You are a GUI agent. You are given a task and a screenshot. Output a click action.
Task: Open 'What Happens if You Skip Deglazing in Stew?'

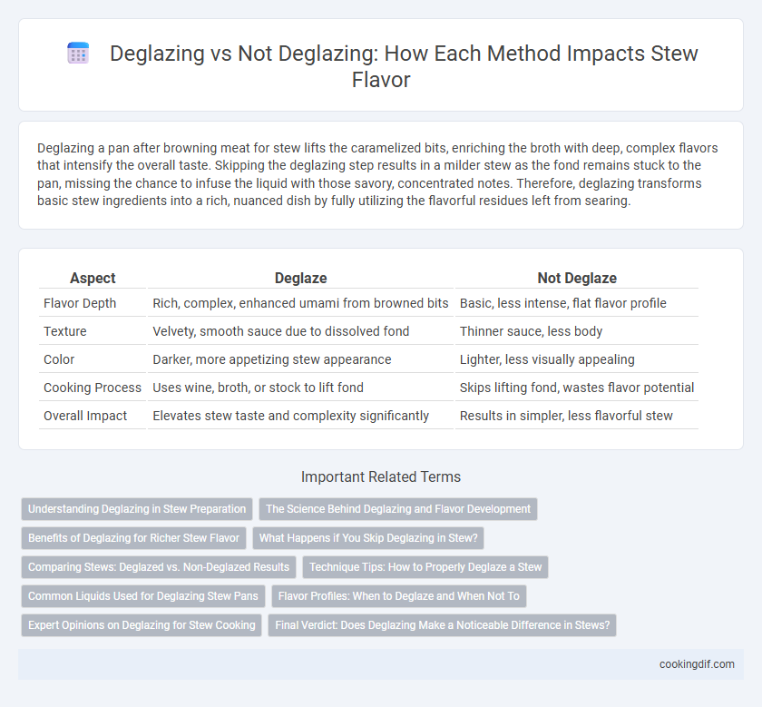[x=368, y=538]
